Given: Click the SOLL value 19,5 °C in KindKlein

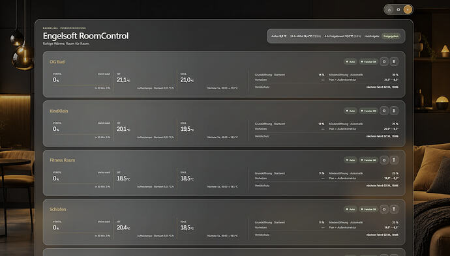Looking at the screenshot, I should point(187,129).
